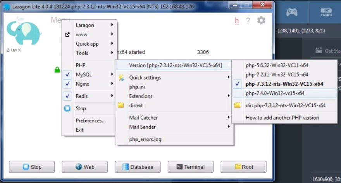
Task: Click How to add another PHP version
Action: coord(284,118)
